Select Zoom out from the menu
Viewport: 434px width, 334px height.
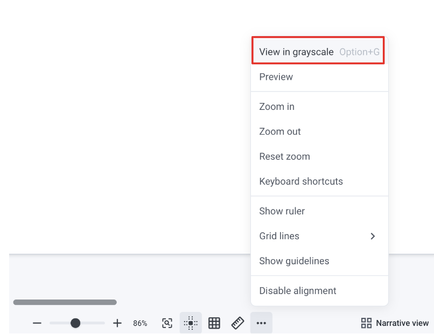(x=280, y=131)
